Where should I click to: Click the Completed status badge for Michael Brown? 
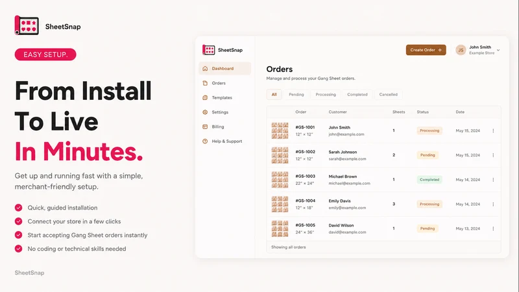429,180
